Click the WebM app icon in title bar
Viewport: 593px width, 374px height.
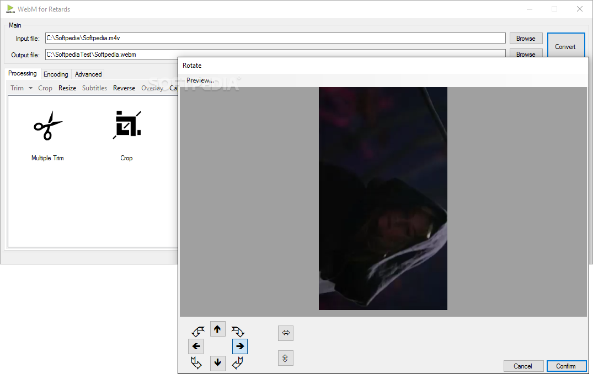(x=10, y=9)
